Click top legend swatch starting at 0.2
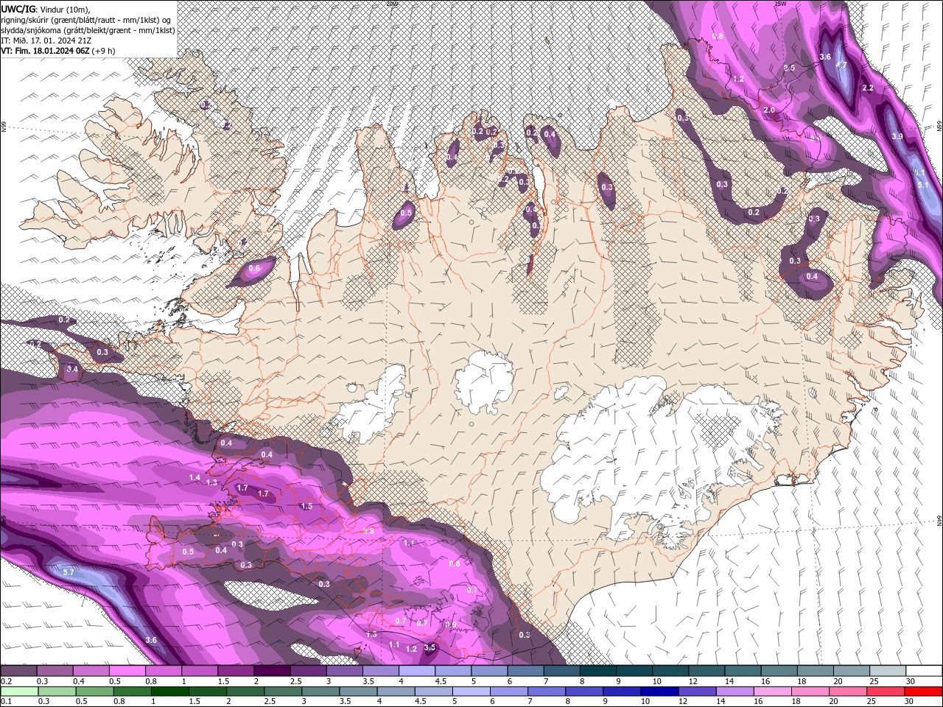The height and width of the screenshot is (707, 943). (18, 671)
